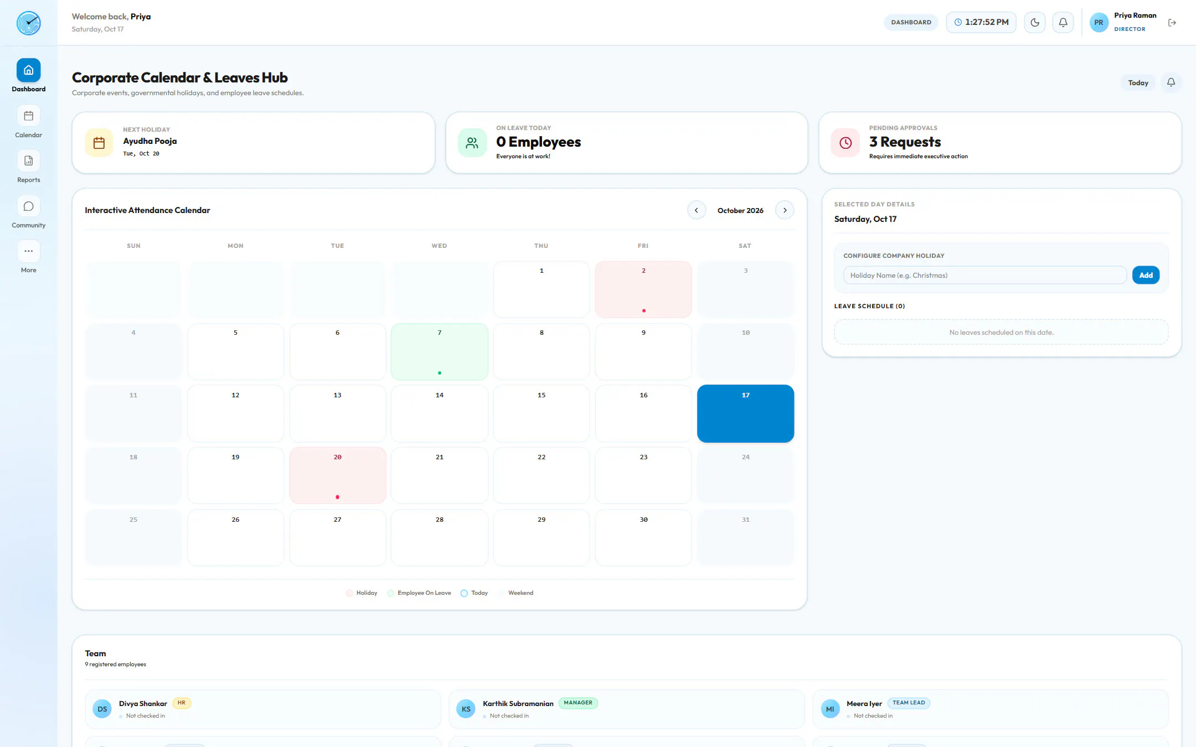Screen dimensions: 1196x747
Task: Go to previous month in calendar
Action: click(x=696, y=210)
